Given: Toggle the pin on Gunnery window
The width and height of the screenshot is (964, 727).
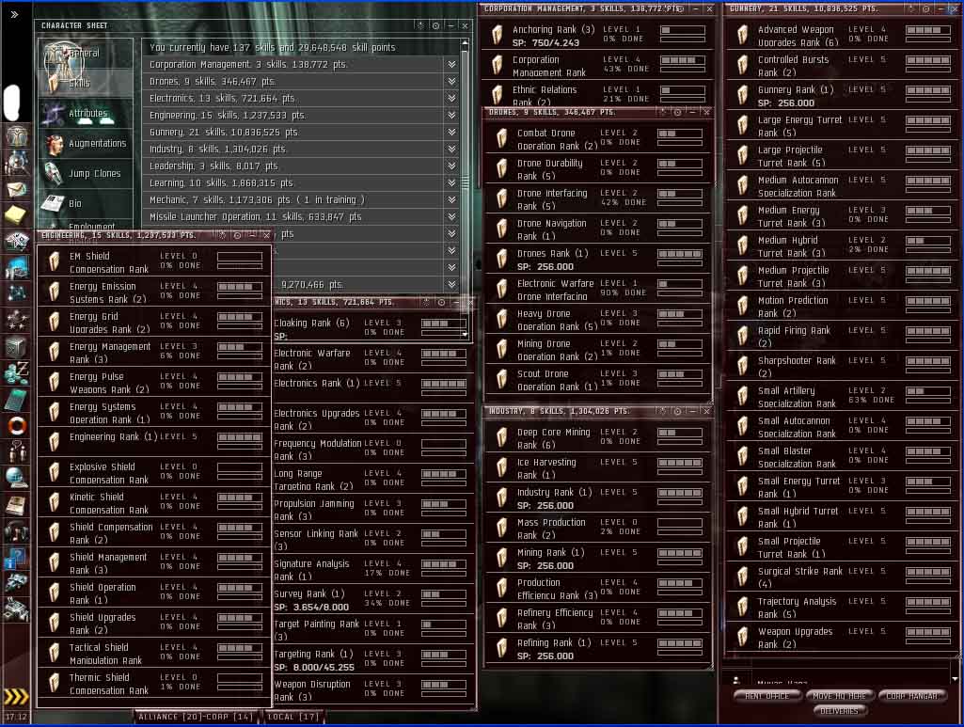Looking at the screenshot, I should pyautogui.click(x=911, y=8).
